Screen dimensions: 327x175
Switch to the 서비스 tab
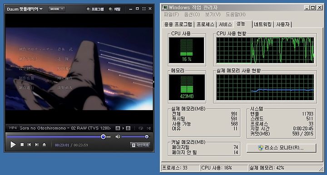pyautogui.click(x=225, y=24)
